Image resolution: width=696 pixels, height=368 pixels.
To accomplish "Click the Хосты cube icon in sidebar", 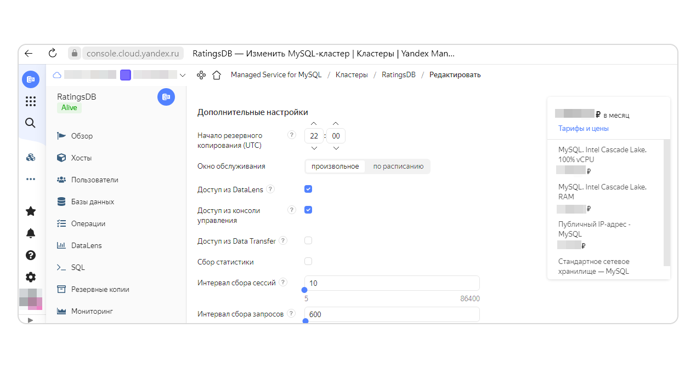I will 61,158.
